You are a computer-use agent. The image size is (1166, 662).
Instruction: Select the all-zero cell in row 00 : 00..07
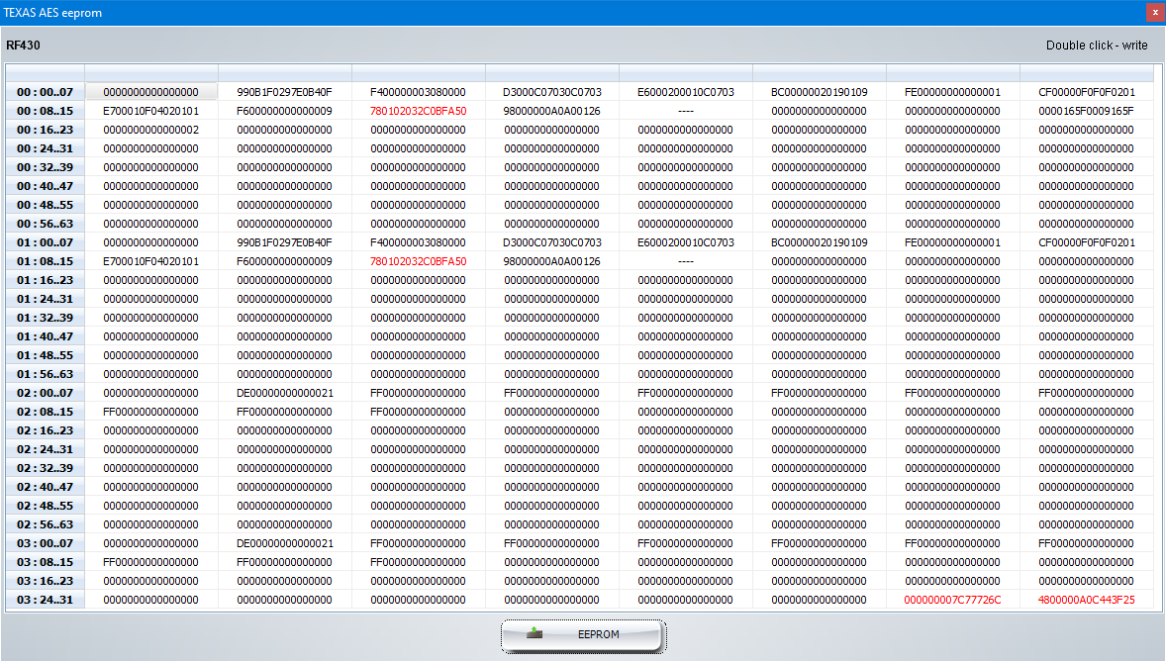pyautogui.click(x=151, y=92)
